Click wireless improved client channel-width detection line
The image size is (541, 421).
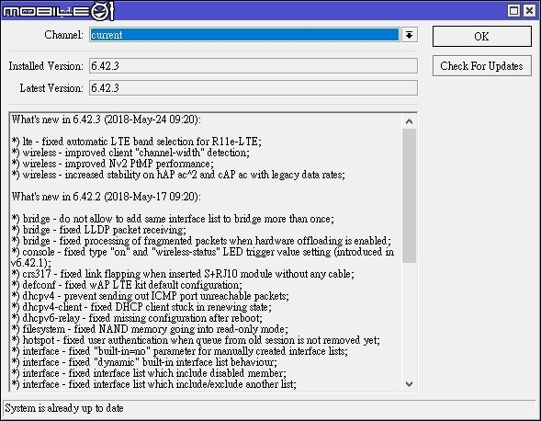(130, 153)
